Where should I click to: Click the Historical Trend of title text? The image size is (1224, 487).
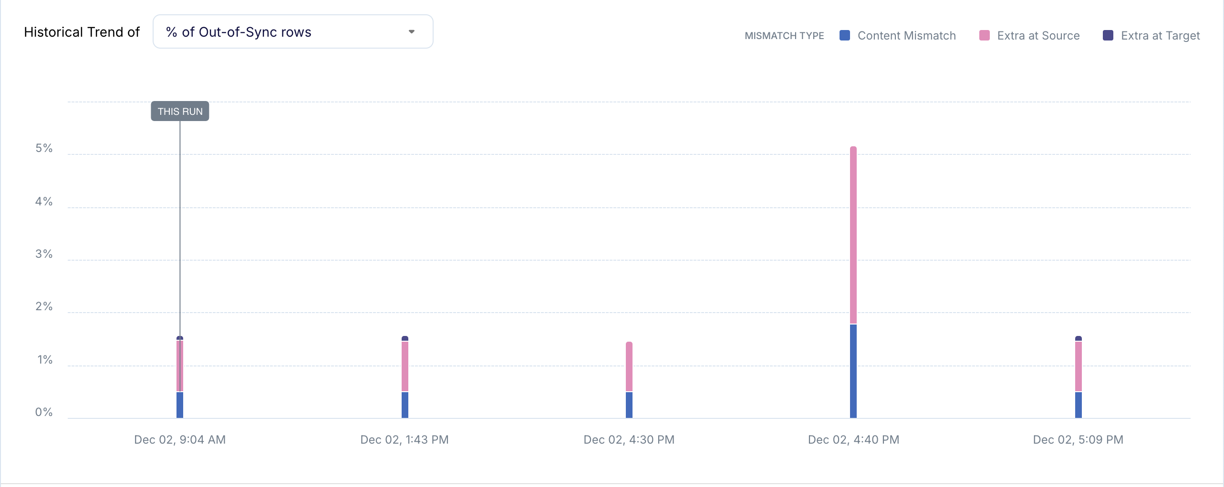(82, 31)
